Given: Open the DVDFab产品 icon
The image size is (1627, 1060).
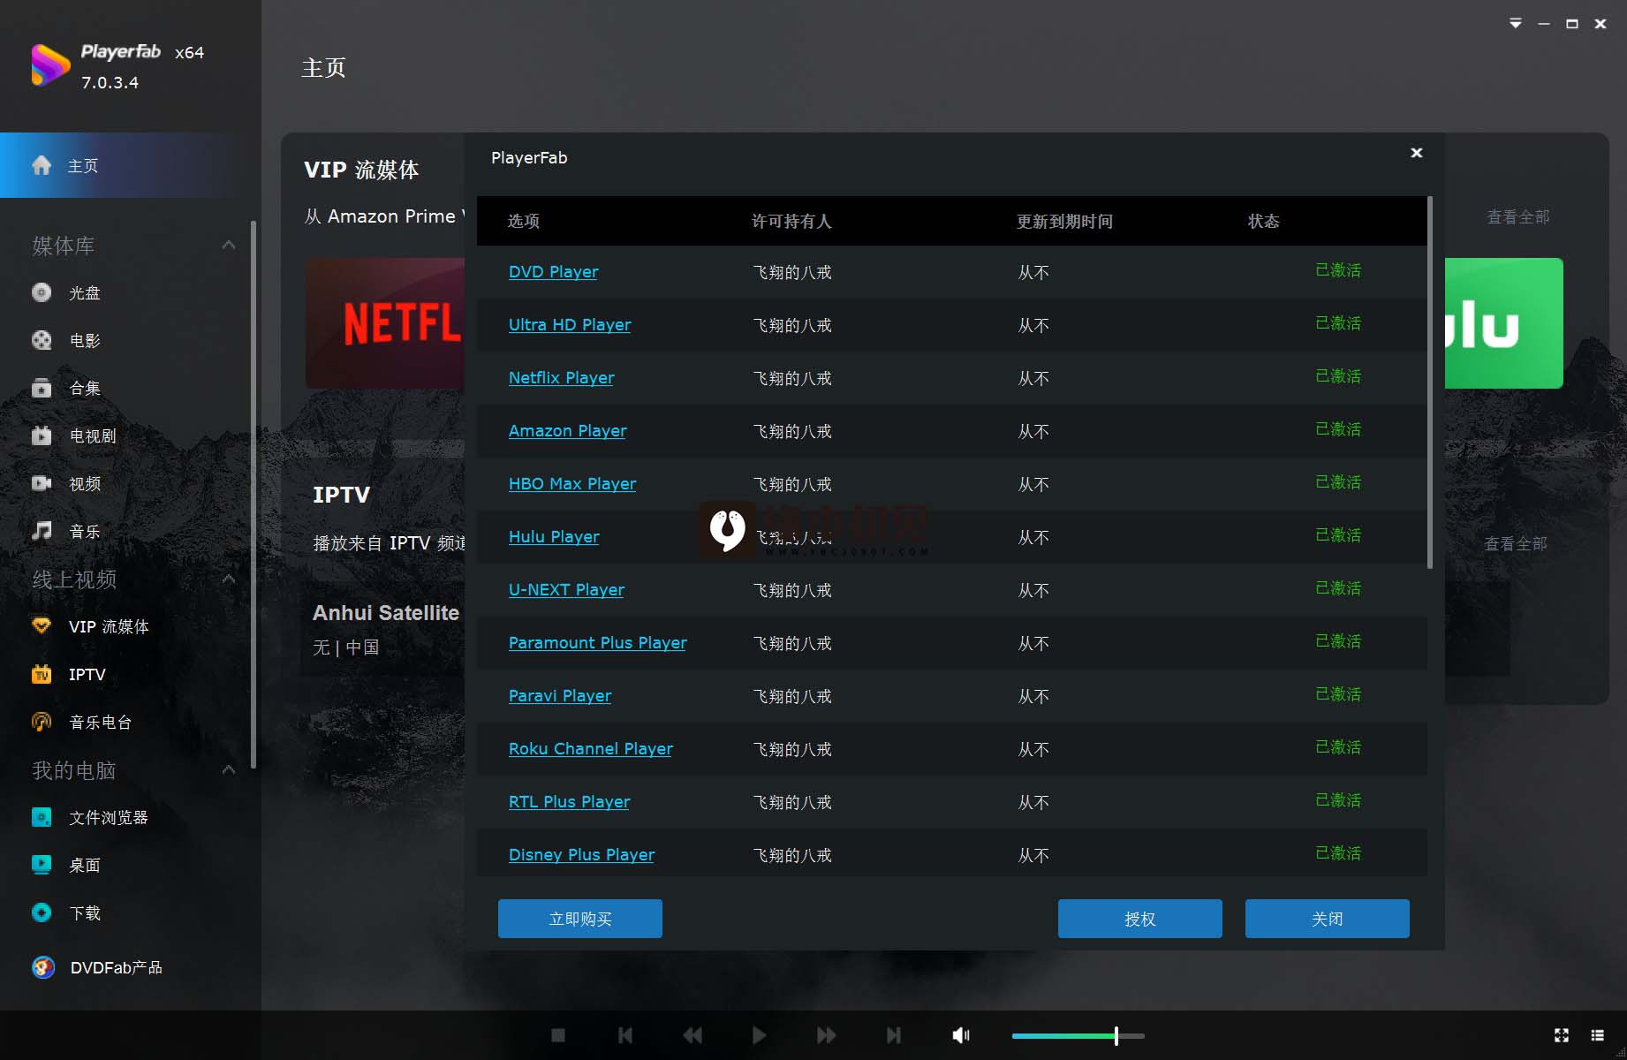Looking at the screenshot, I should 43,967.
